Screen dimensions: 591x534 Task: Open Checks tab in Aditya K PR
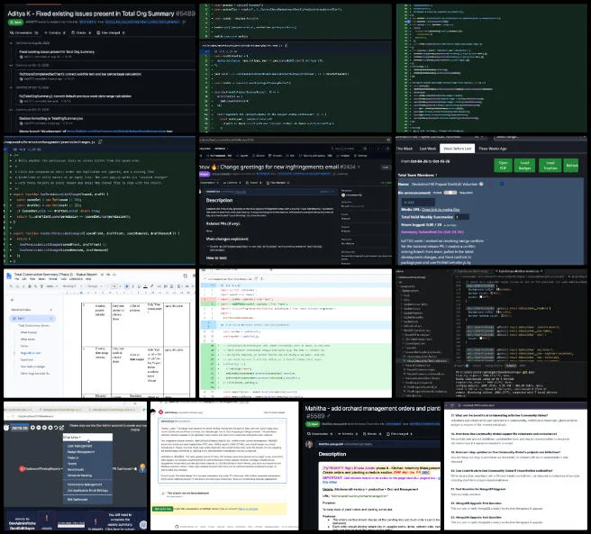(81, 32)
